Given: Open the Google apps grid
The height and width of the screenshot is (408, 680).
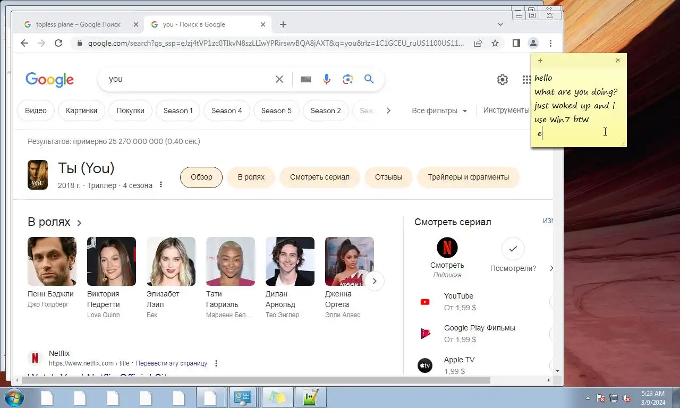Looking at the screenshot, I should click(526, 80).
